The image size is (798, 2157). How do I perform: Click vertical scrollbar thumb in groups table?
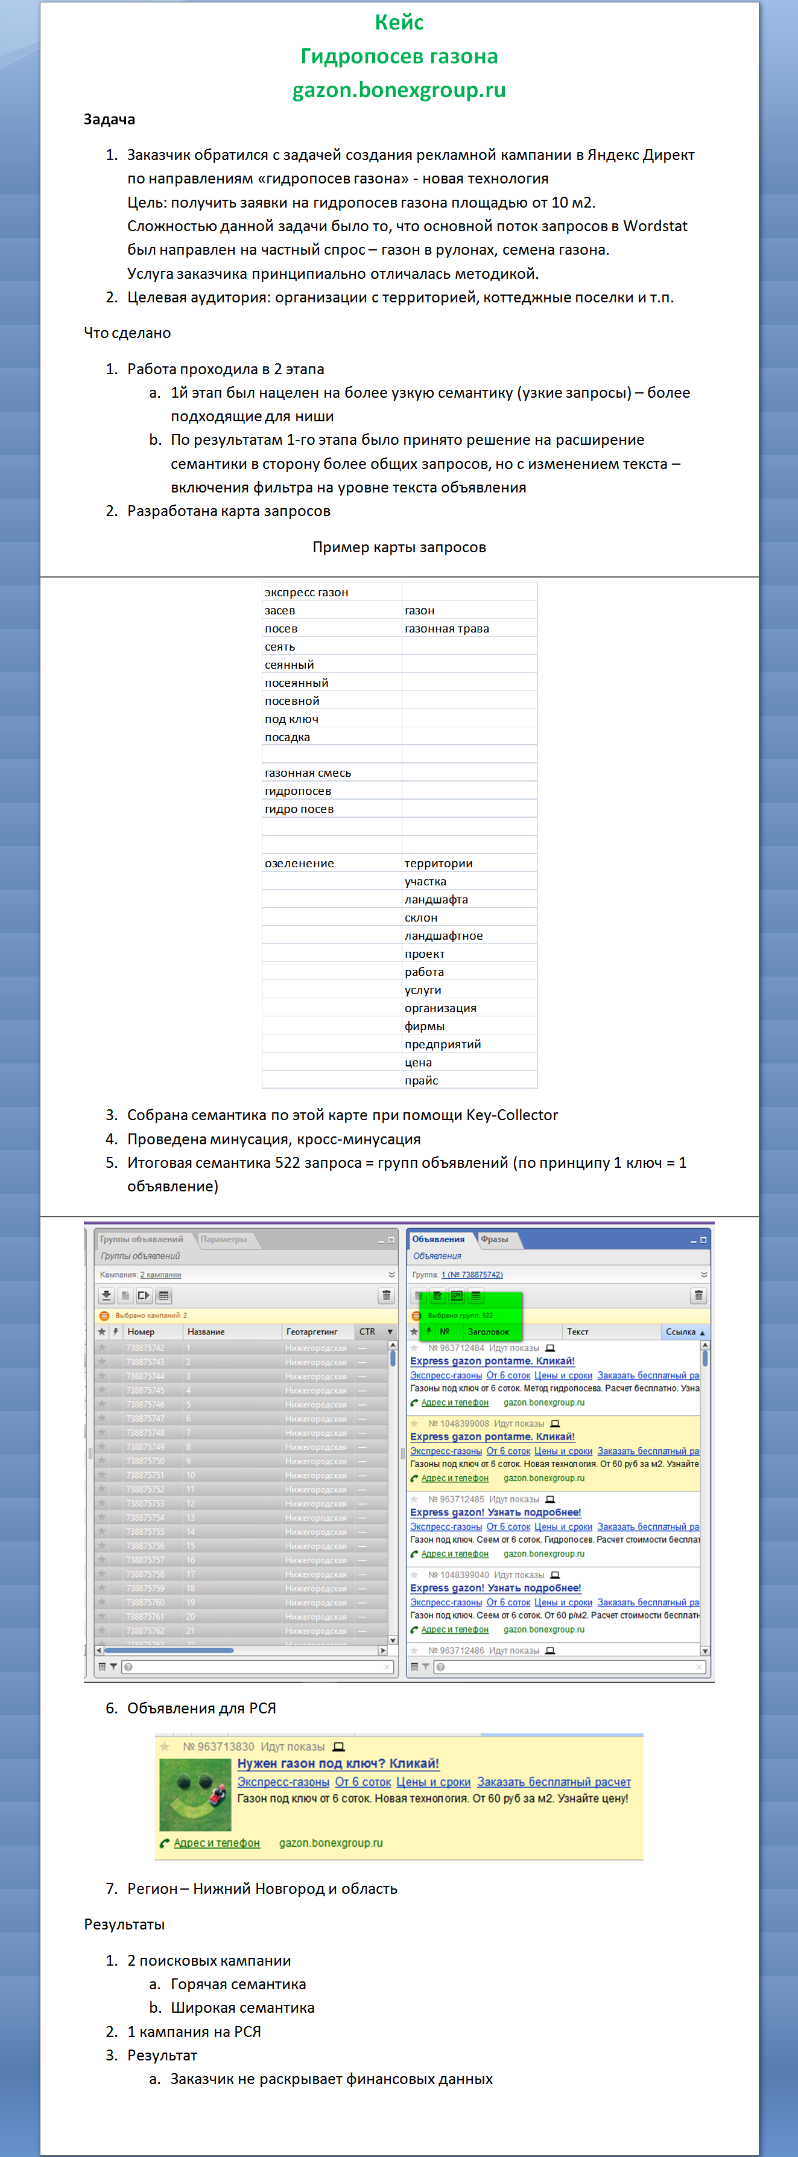pos(392,1358)
